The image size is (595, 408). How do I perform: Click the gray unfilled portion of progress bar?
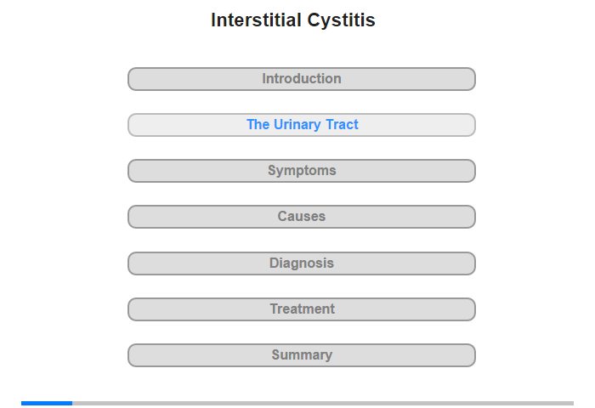[x=323, y=403]
